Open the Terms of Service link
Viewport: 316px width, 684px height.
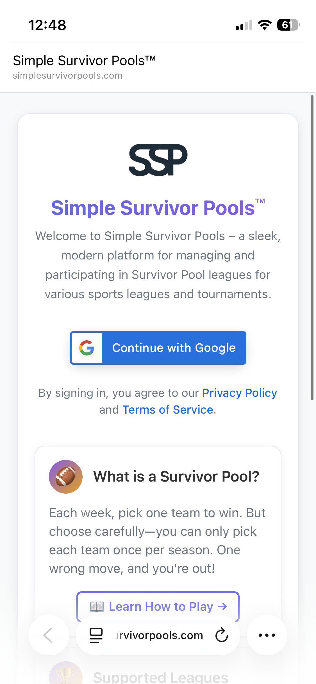coord(168,410)
